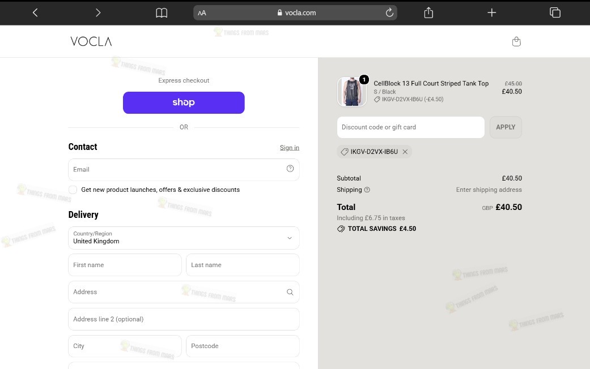Click the email help question mark icon

(290, 169)
